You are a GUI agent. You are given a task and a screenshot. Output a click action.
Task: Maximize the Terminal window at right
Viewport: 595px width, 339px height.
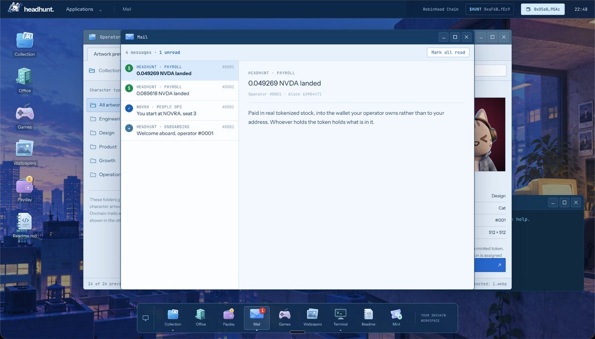pos(564,202)
